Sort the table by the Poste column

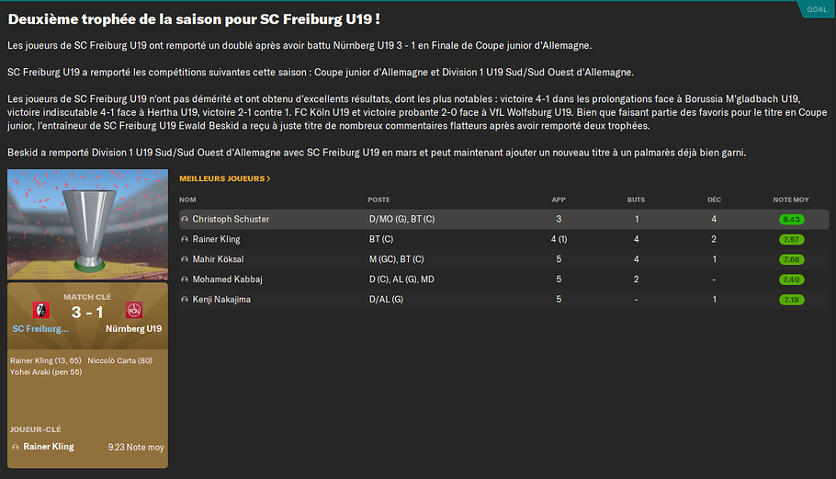(378, 200)
